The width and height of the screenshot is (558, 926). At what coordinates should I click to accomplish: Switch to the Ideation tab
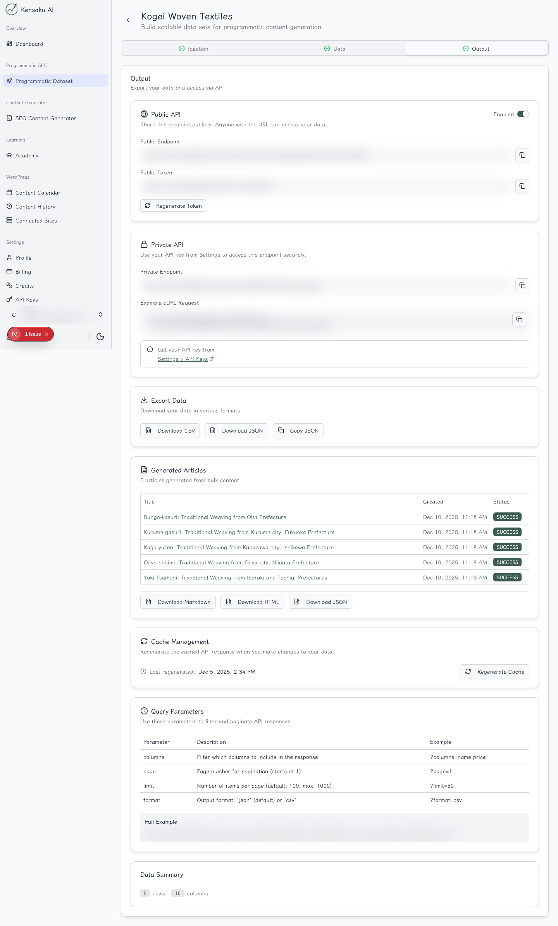(193, 49)
